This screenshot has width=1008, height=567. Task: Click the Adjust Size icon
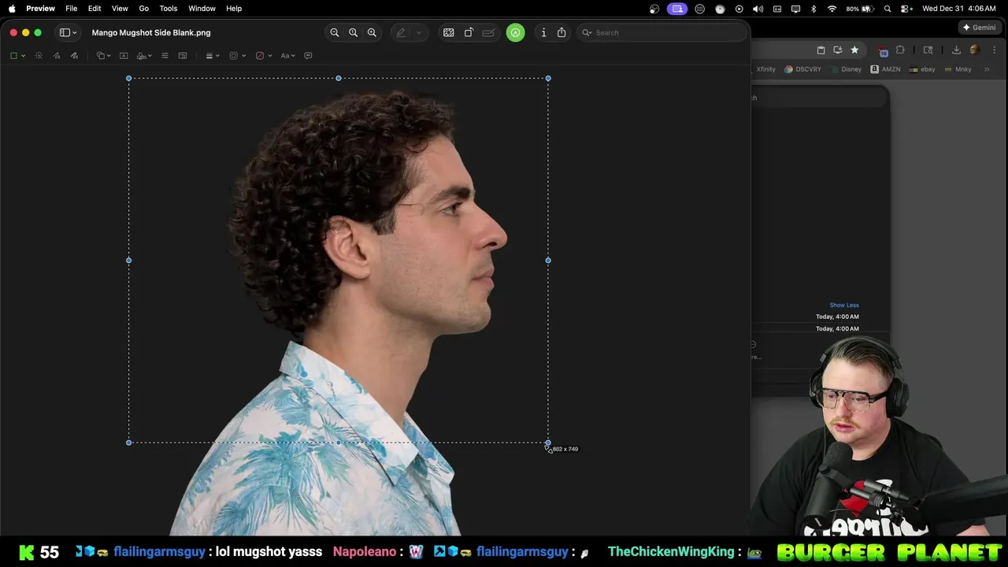183,56
